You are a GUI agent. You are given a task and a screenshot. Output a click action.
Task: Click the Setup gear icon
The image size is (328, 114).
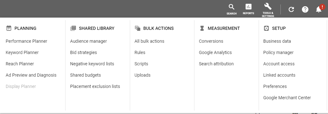pos(266,28)
